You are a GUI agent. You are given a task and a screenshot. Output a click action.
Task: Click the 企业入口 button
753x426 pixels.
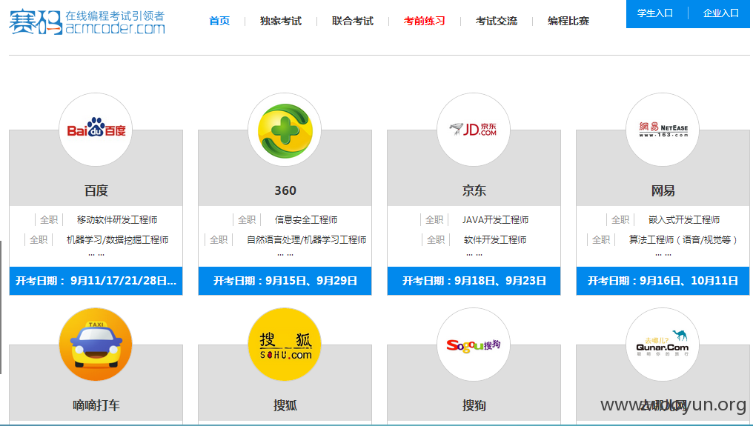pyautogui.click(x=721, y=13)
